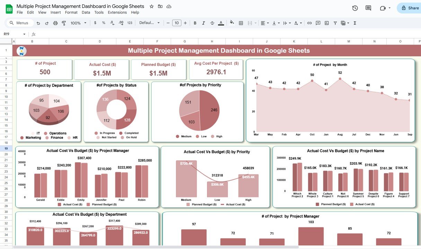421x249 pixels.
Task: Select row header 19
Action: click(x=6, y=148)
